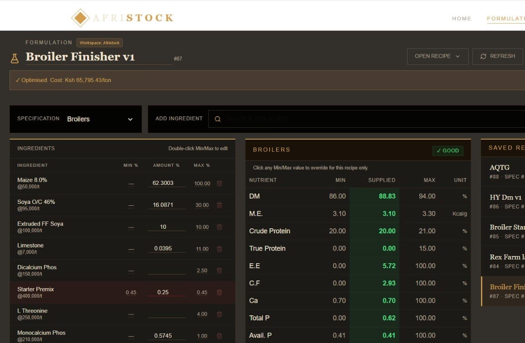Select saved recipe #87 Broiler Finisher
This screenshot has width=525, height=343.
pos(503,291)
